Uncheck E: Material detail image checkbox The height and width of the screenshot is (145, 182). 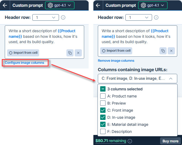pos(103,124)
